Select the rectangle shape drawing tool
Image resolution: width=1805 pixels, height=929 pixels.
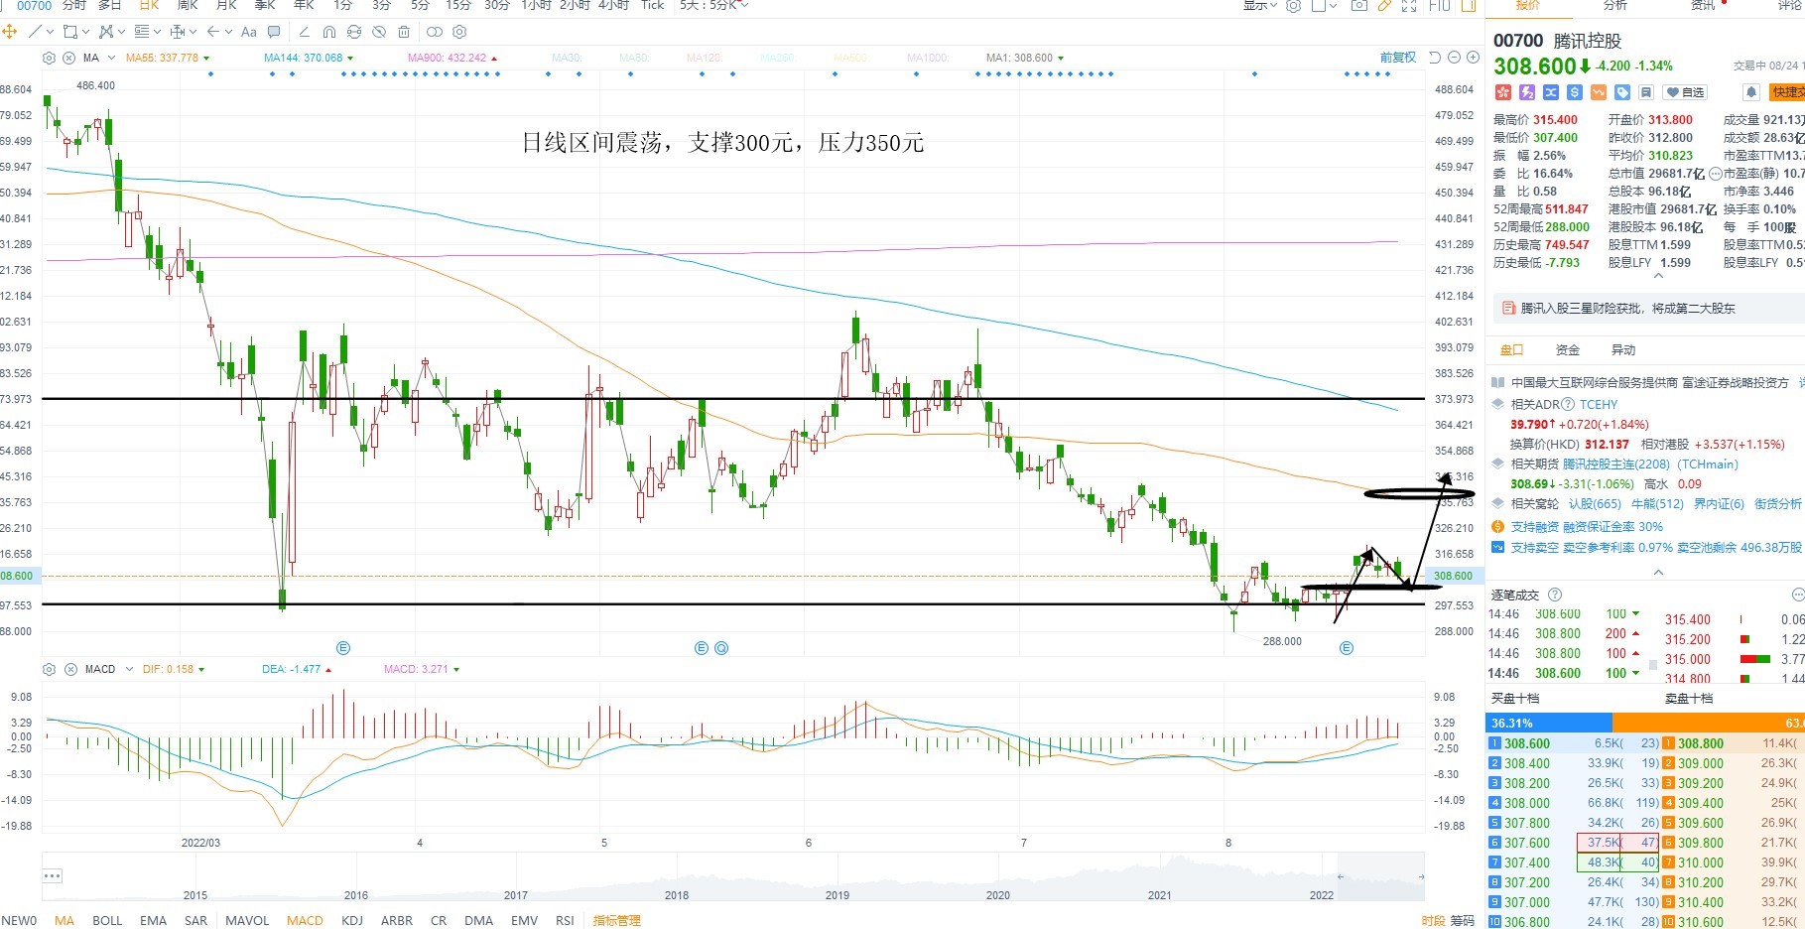[x=69, y=32]
